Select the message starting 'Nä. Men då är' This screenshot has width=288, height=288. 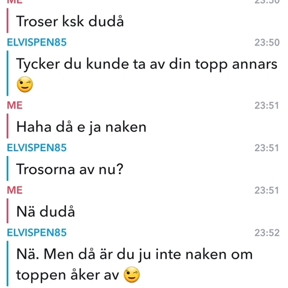pos(134,265)
